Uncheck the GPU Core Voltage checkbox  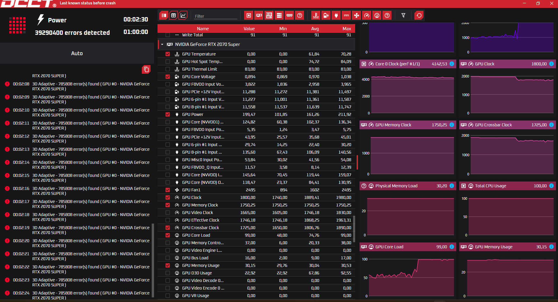pos(168,77)
